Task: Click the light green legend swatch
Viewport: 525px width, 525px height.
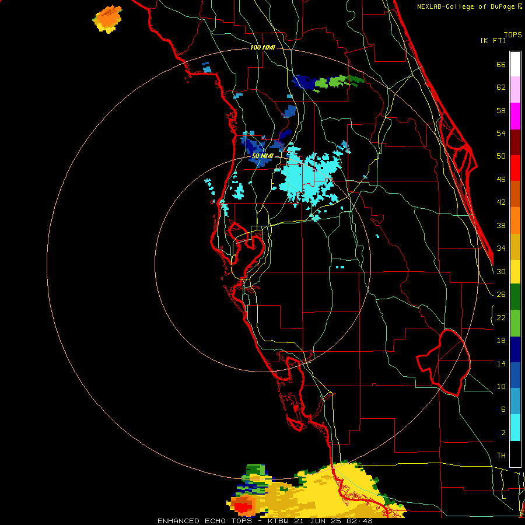Action: pos(515,323)
